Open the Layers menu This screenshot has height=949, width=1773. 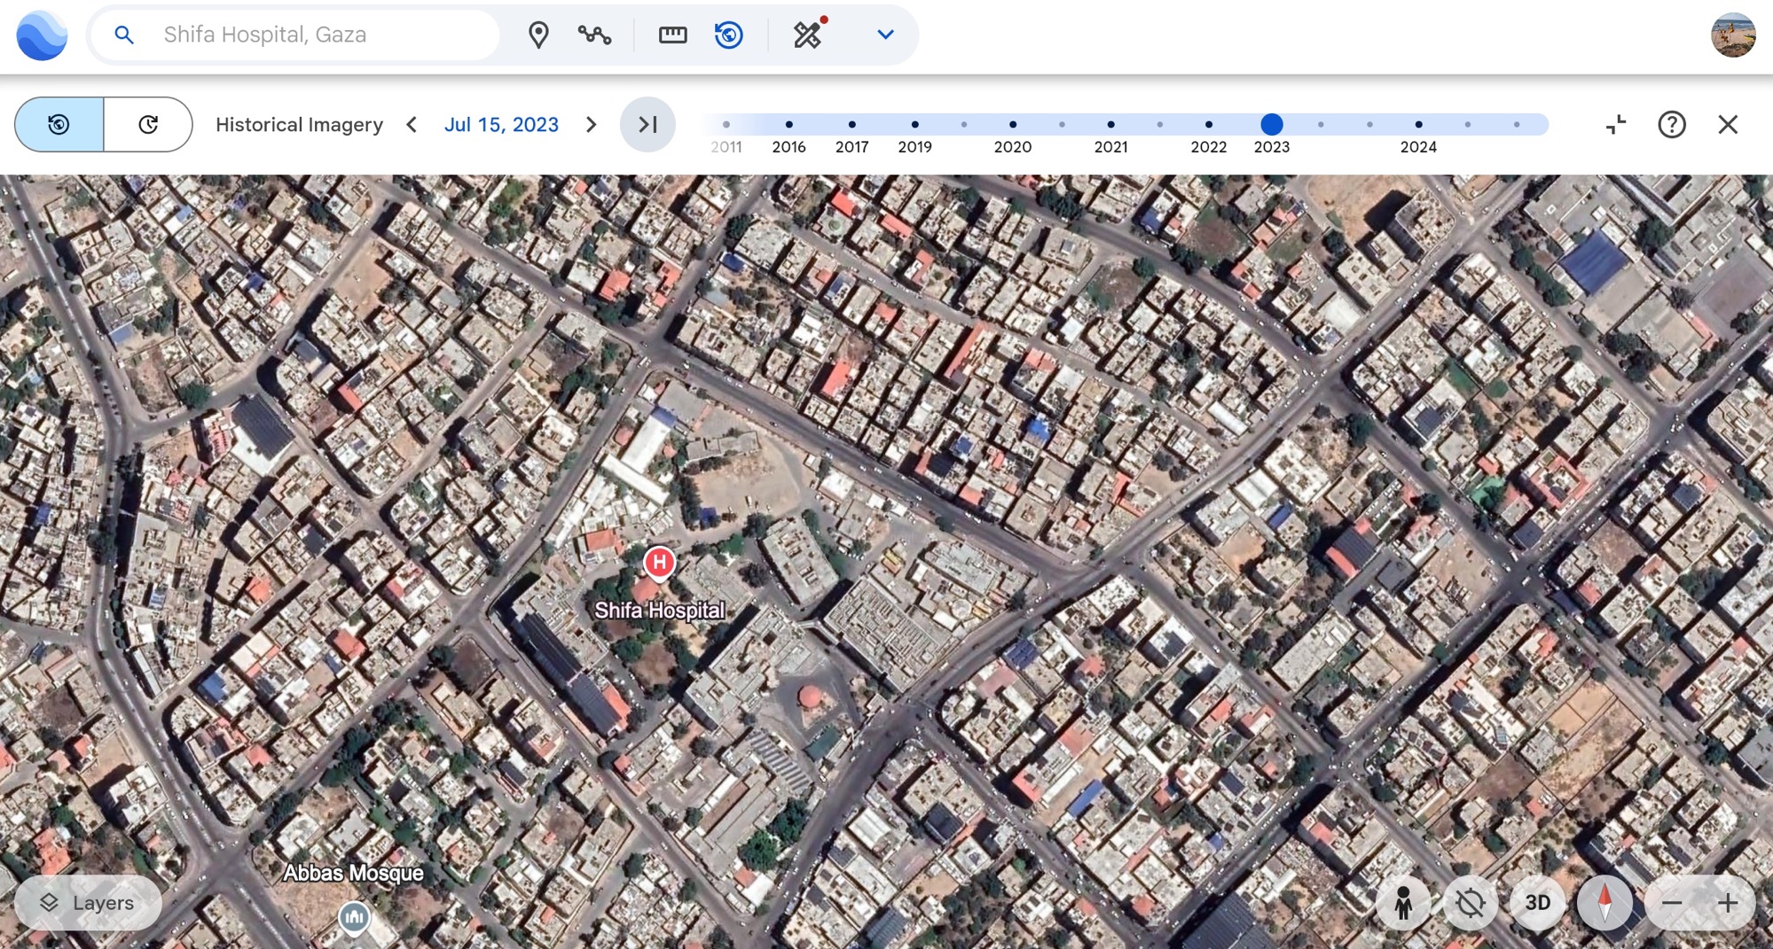pyautogui.click(x=88, y=903)
